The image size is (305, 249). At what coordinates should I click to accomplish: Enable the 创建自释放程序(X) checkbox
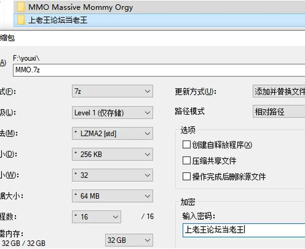186,145
